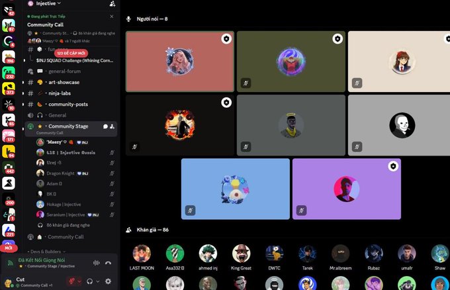Open the red speaker tile

point(180,62)
